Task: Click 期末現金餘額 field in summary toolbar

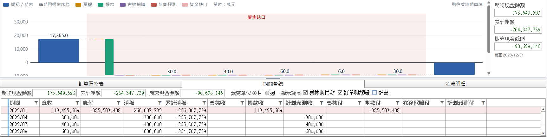Action: click(202, 93)
